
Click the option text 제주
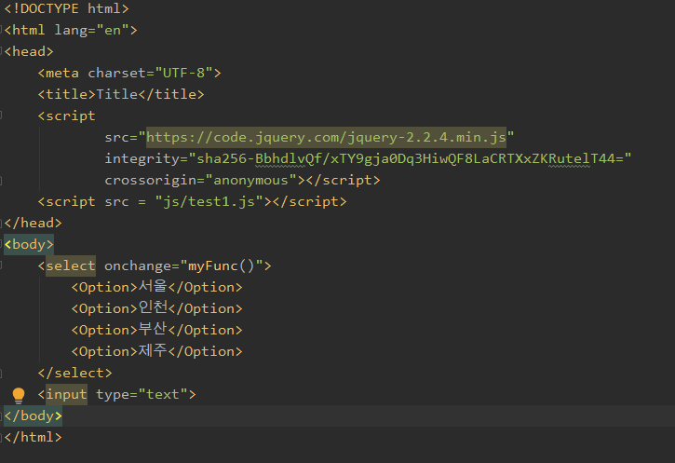tap(153, 350)
